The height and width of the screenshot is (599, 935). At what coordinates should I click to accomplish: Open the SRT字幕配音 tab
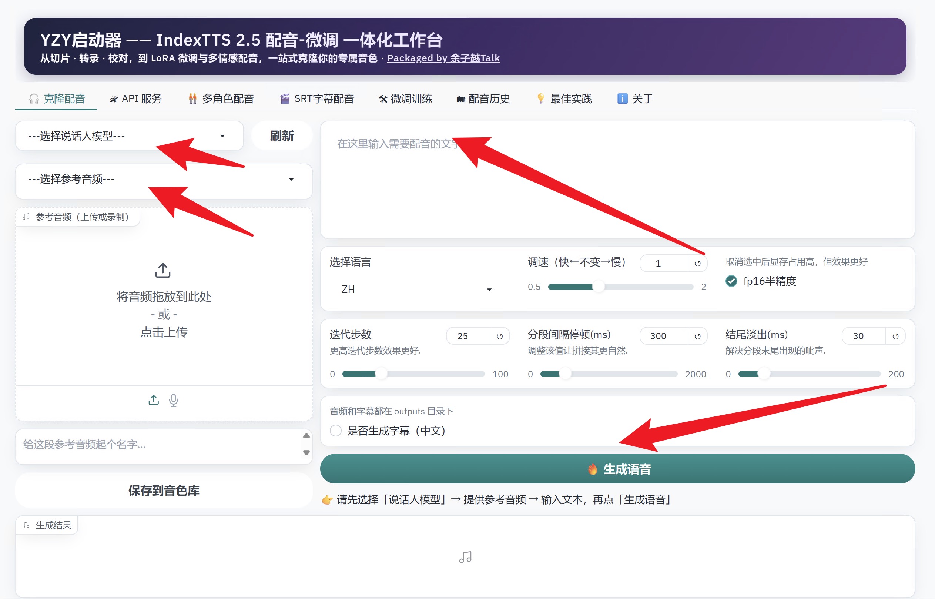pyautogui.click(x=317, y=99)
